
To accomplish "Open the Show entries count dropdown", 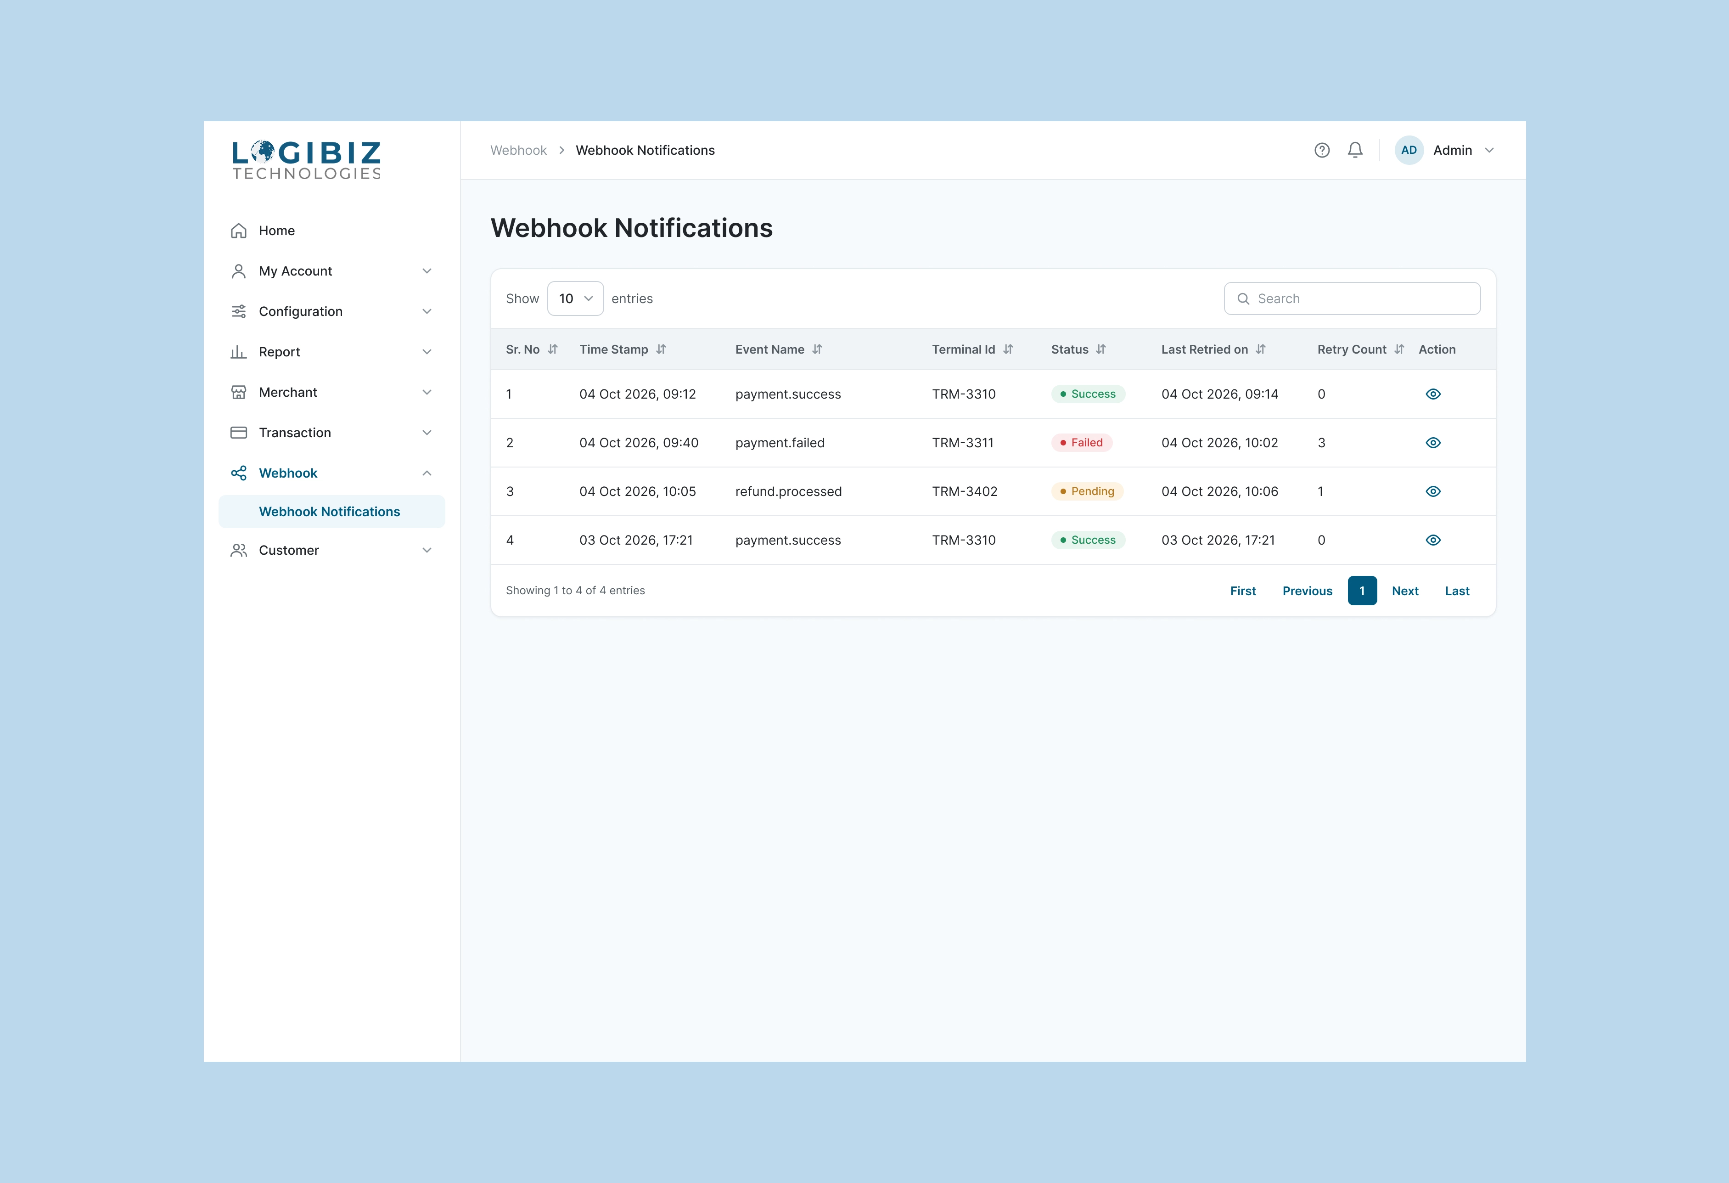I will [x=575, y=299].
